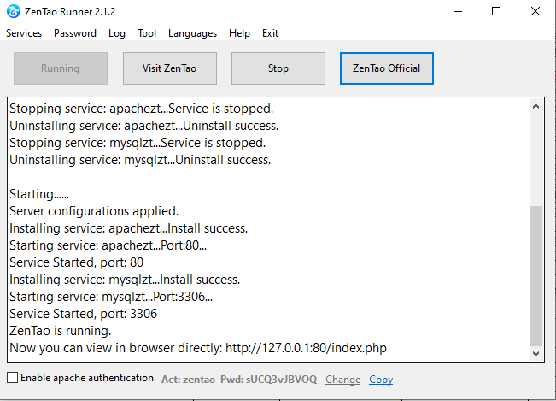The height and width of the screenshot is (401, 556).
Task: Open the Services menu
Action: pyautogui.click(x=24, y=33)
